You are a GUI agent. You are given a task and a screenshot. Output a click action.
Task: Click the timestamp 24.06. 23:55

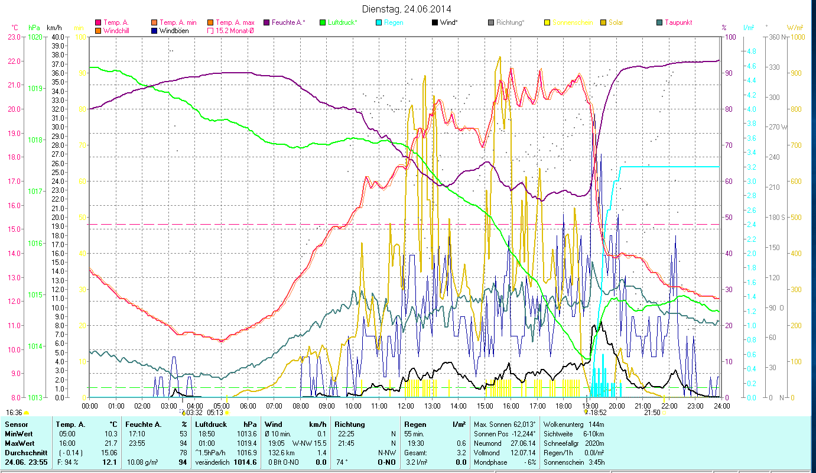click(x=26, y=462)
